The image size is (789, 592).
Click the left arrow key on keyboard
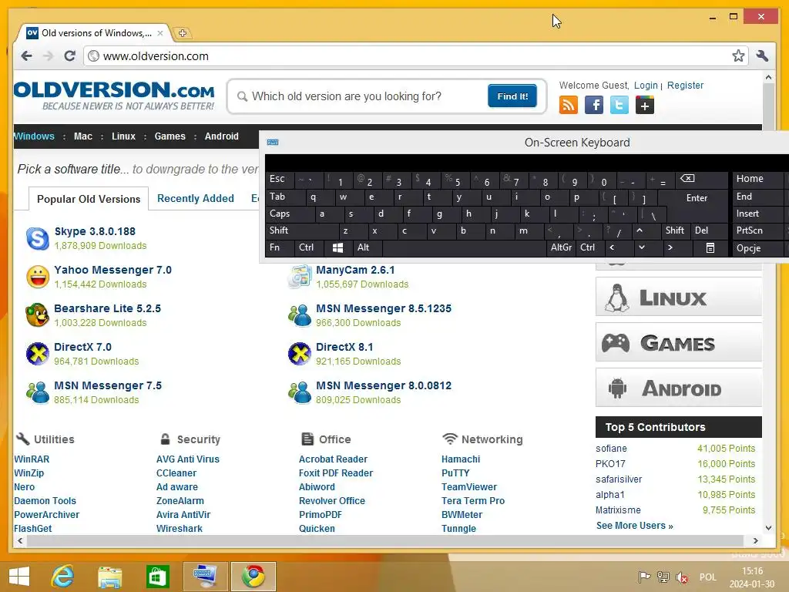[612, 247]
